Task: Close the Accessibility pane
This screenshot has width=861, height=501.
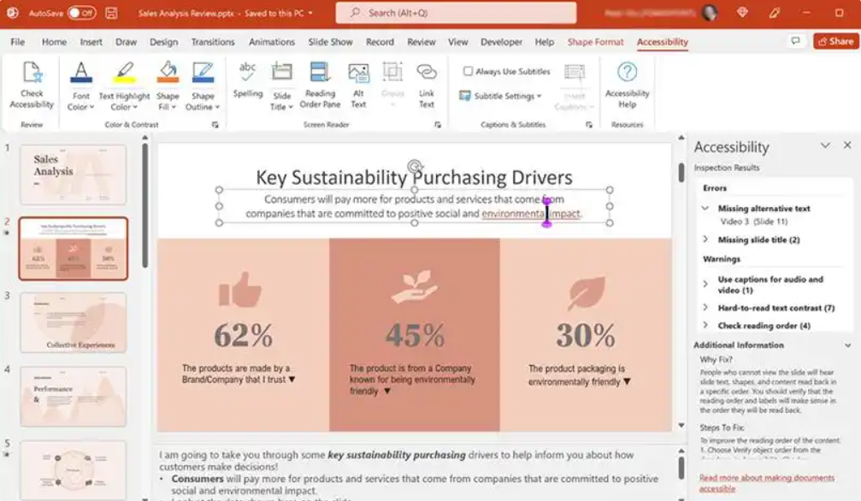Action: [x=847, y=145]
